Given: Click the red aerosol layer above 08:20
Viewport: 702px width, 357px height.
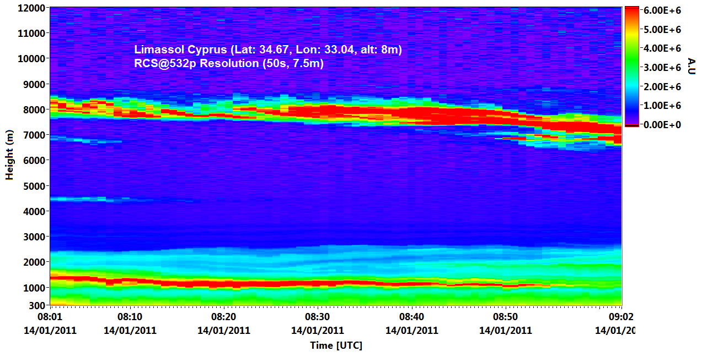Looking at the screenshot, I should click(x=223, y=284).
